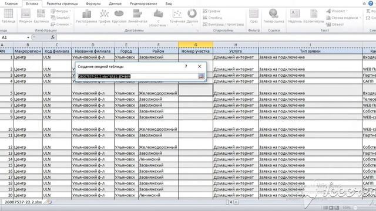Insert a Линейчатая bar chart

[x=137, y=17]
